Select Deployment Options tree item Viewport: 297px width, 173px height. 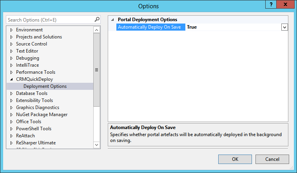45,86
